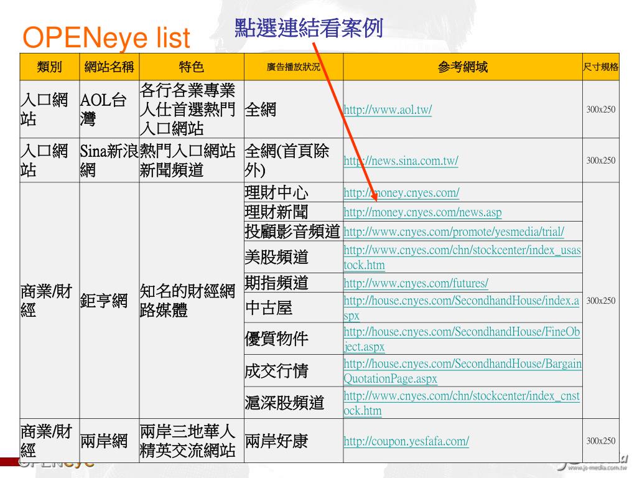Click the 300x250 size in 兩岸網 row
Screen dimensions: 637x478
(x=601, y=441)
